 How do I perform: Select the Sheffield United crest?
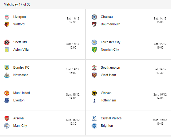click(x=7, y=42)
